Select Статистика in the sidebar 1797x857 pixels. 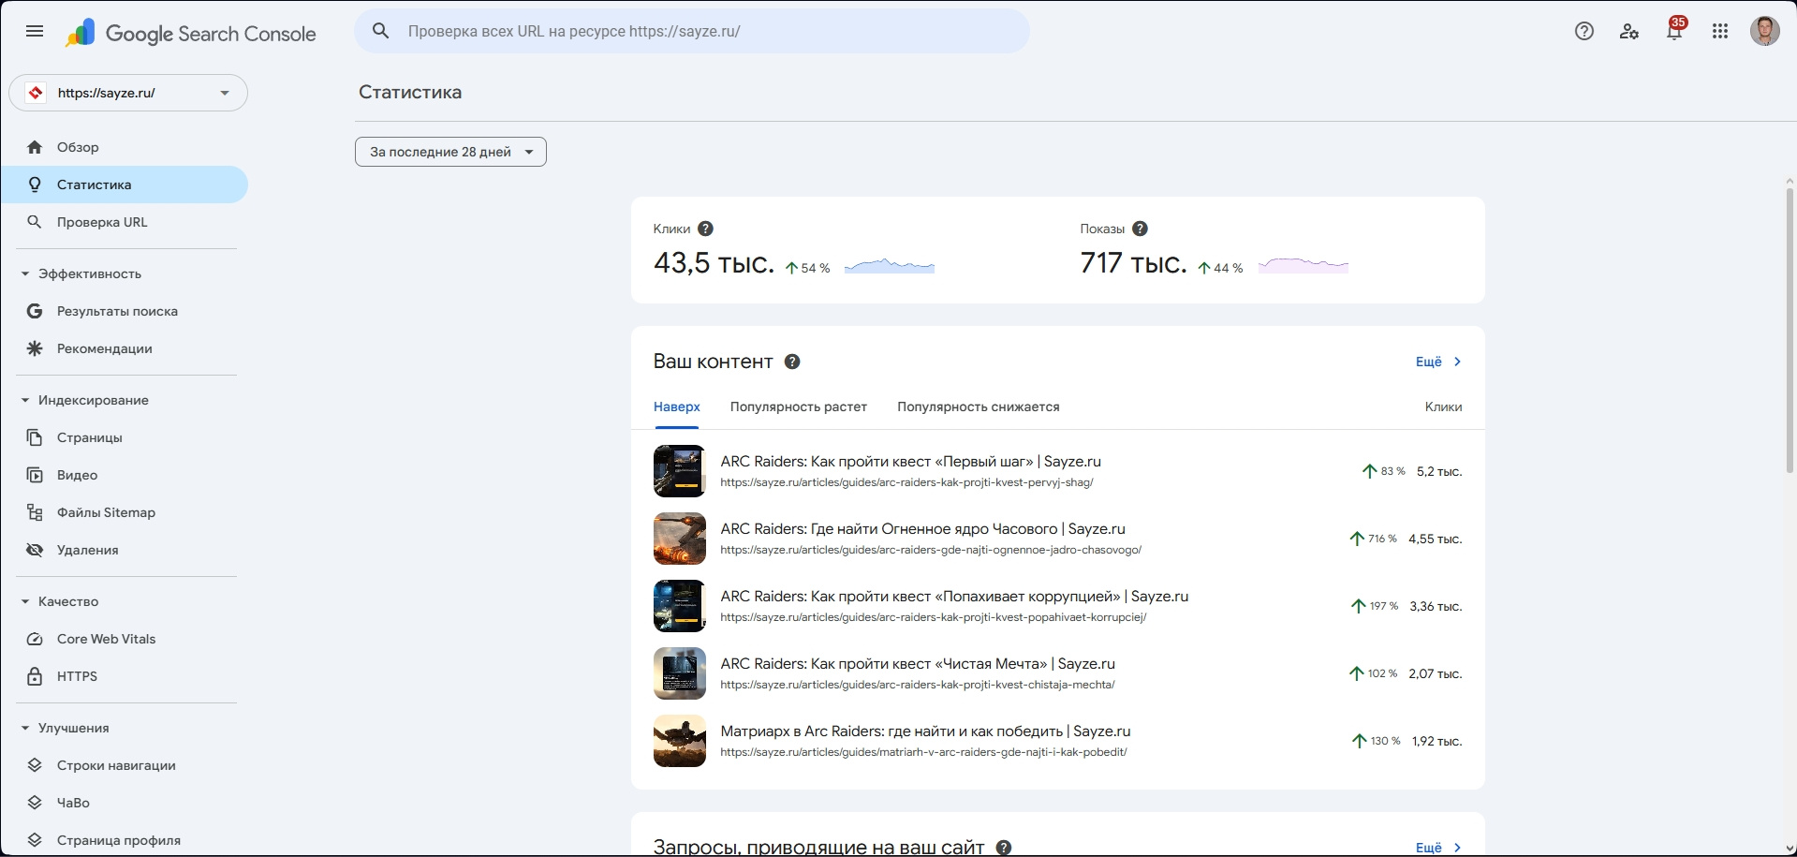pyautogui.click(x=125, y=185)
